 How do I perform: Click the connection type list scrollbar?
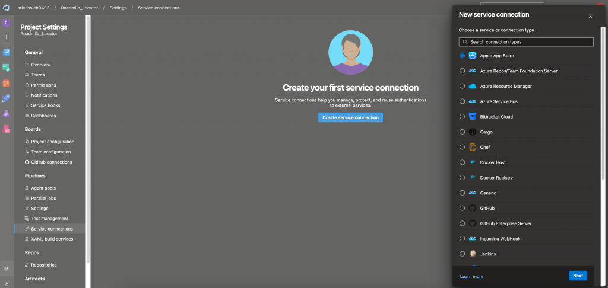point(603,103)
